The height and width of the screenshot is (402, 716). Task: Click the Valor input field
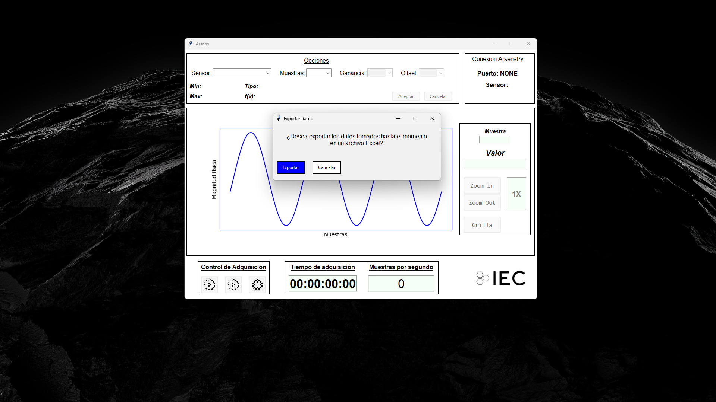(x=494, y=164)
